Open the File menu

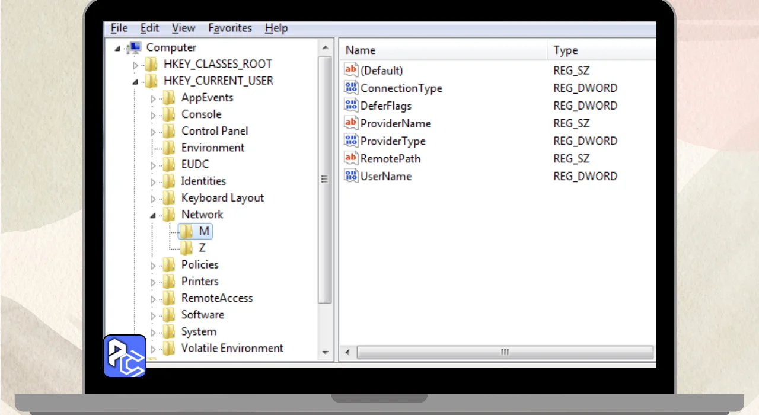tap(119, 28)
